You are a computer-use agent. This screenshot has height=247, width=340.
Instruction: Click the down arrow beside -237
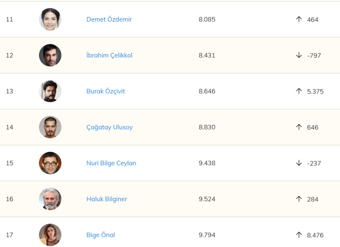[299, 163]
